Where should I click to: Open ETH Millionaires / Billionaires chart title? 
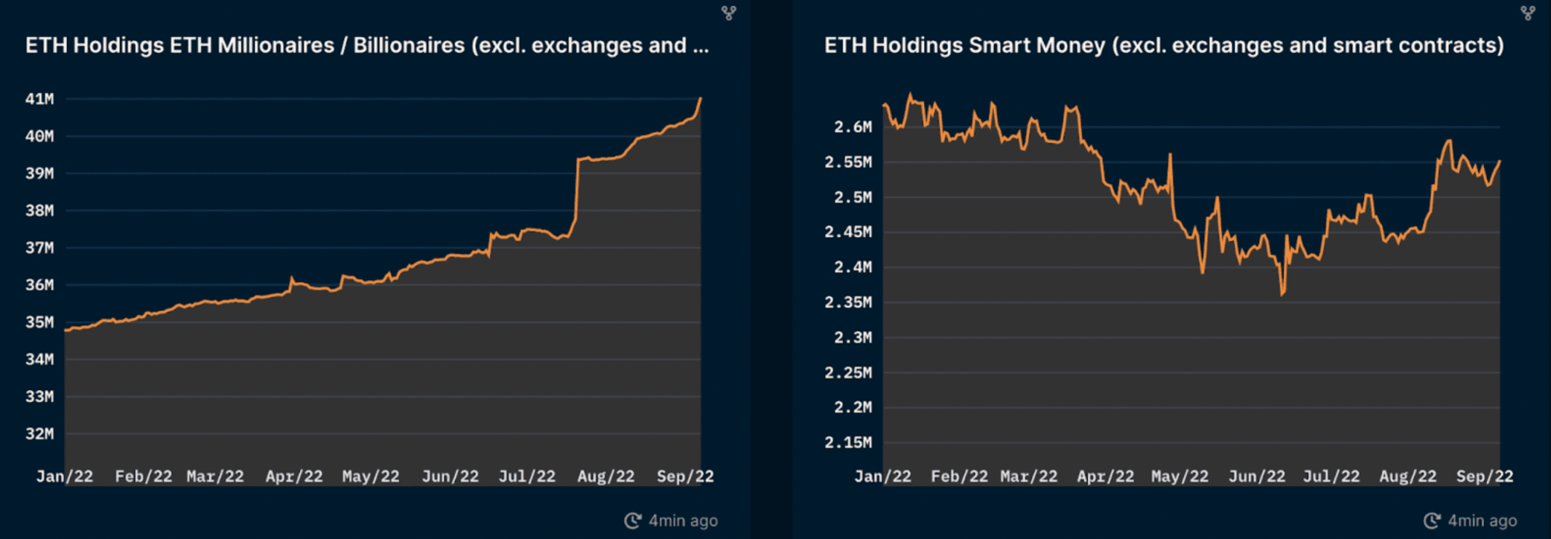(x=367, y=45)
